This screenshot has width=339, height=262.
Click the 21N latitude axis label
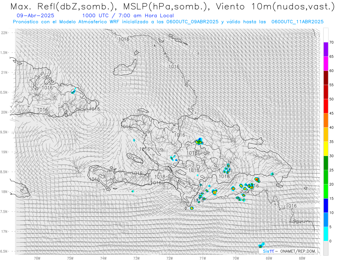[4, 73]
